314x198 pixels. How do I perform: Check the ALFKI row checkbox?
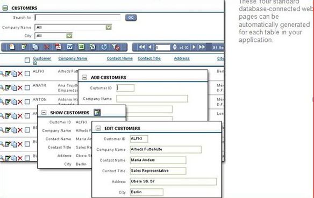tap(27, 74)
